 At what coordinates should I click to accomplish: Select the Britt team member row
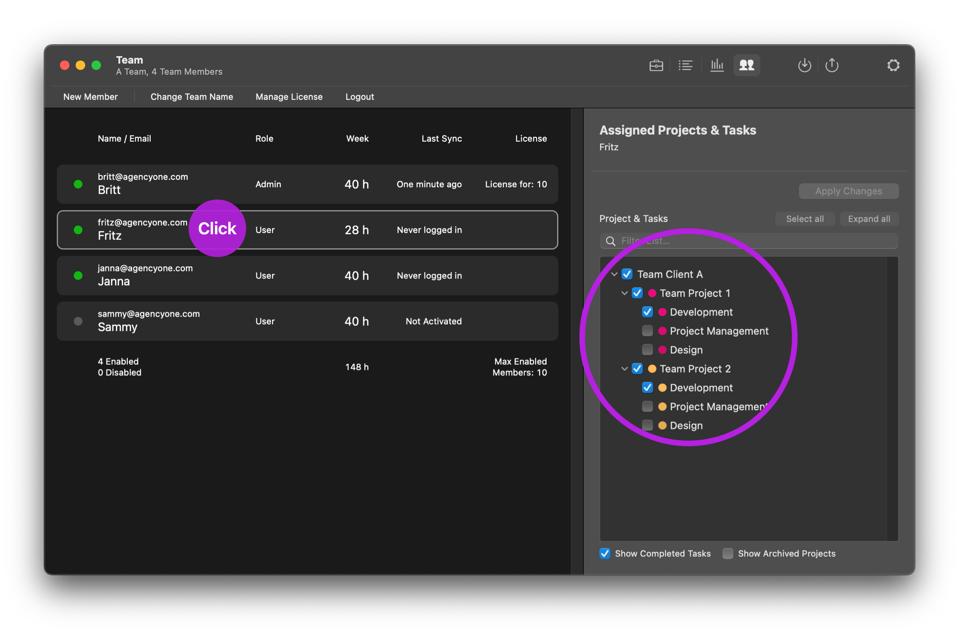(x=308, y=184)
